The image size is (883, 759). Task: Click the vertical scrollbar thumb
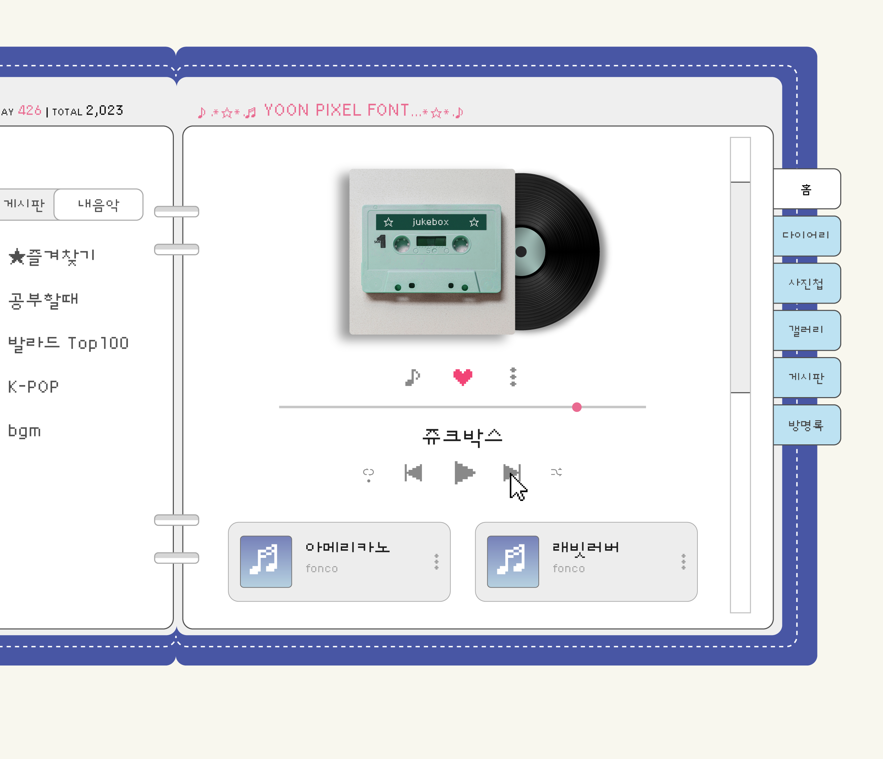pyautogui.click(x=741, y=287)
